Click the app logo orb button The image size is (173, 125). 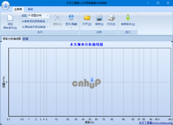(x=5, y=5)
